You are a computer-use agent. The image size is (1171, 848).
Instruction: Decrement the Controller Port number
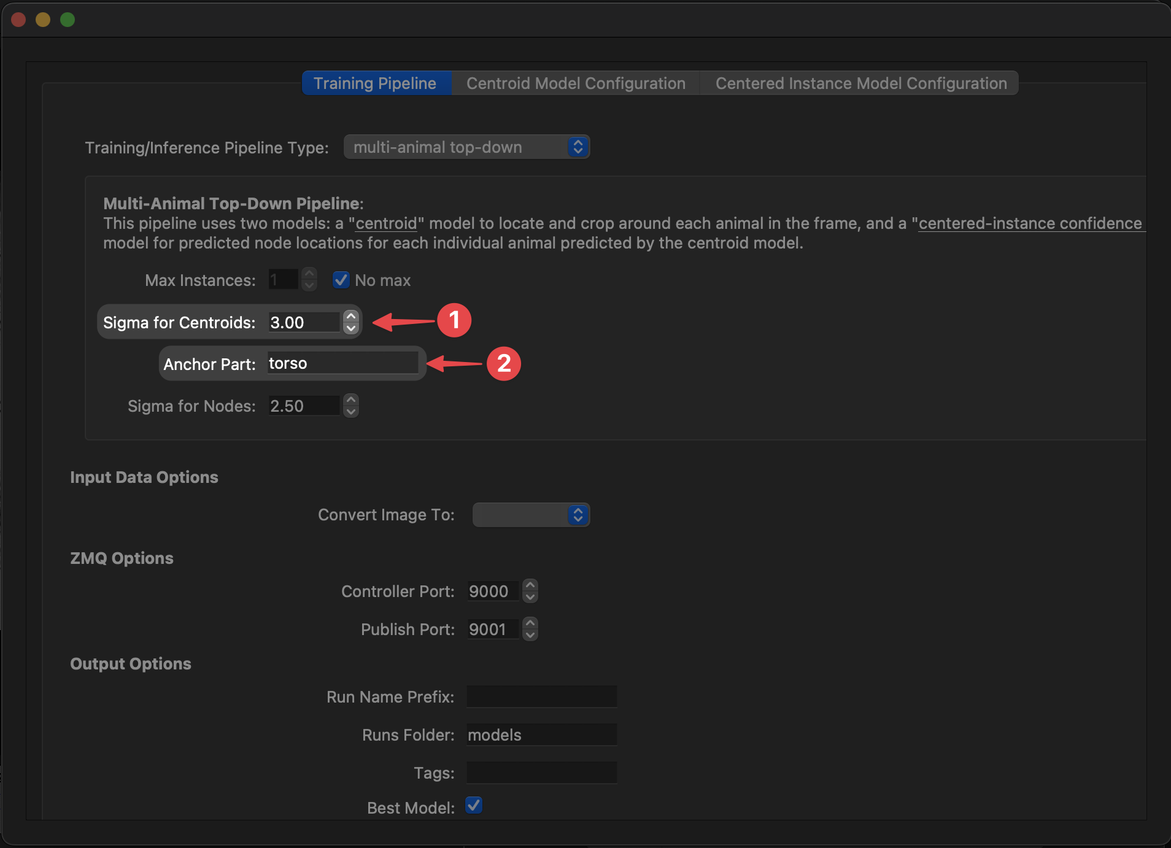530,597
